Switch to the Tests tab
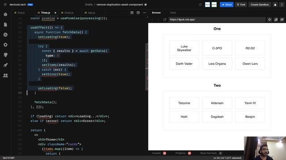This screenshot has width=286, height=160. pyautogui.click(x=173, y=13)
